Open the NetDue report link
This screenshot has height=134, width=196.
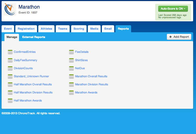click(x=80, y=68)
